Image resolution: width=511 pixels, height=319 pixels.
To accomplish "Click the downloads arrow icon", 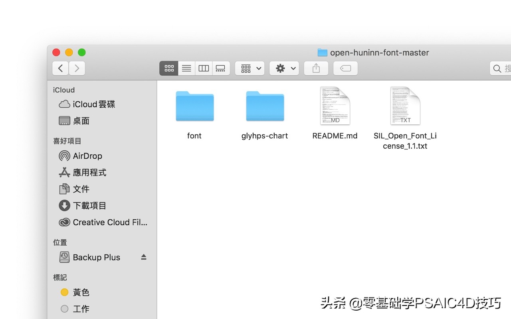I will [64, 206].
